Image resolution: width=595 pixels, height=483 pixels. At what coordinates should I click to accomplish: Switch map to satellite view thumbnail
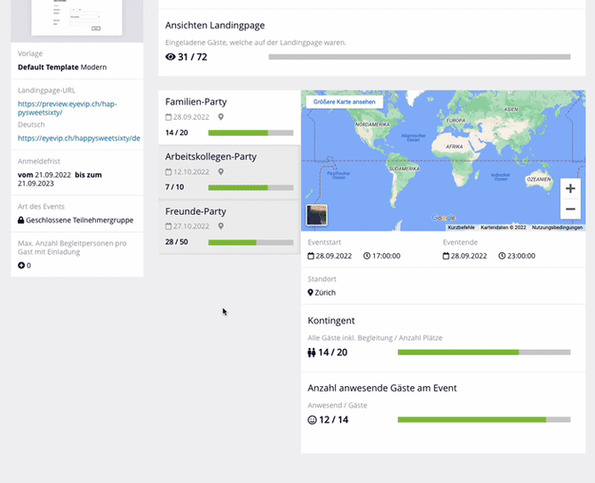click(x=317, y=215)
